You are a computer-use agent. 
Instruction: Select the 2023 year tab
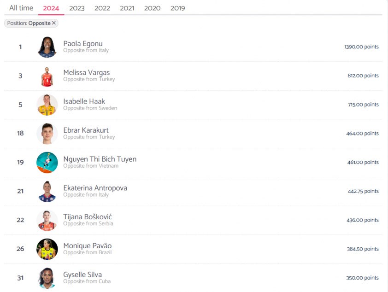[76, 8]
